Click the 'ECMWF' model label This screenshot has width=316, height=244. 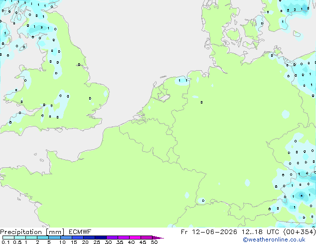tap(80, 232)
